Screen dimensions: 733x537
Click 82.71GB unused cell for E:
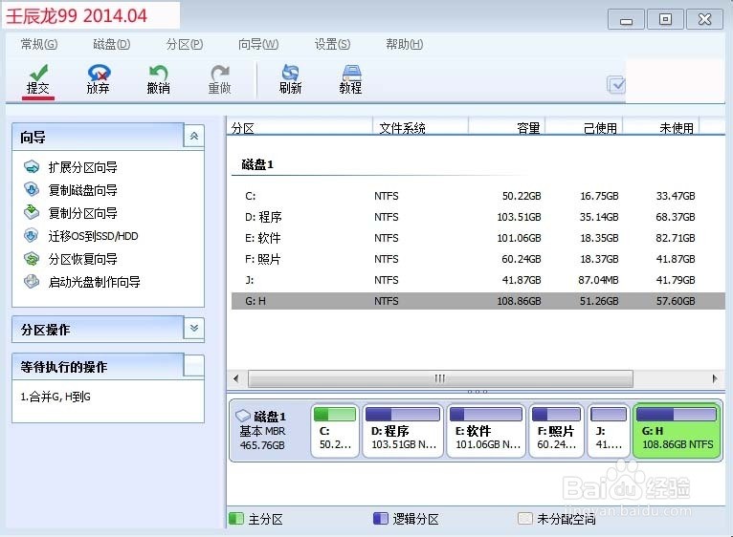tap(676, 238)
